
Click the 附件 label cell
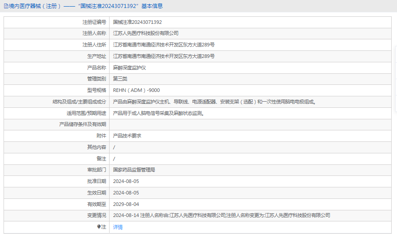tap(56, 136)
